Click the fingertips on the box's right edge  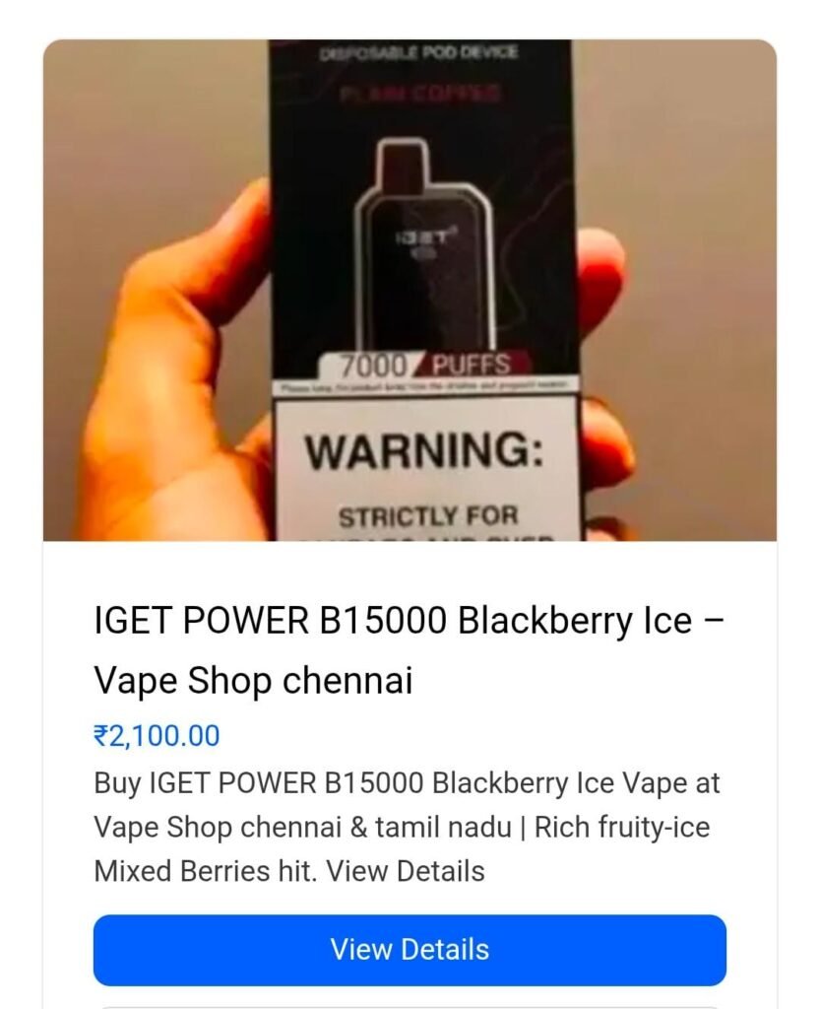(x=604, y=361)
